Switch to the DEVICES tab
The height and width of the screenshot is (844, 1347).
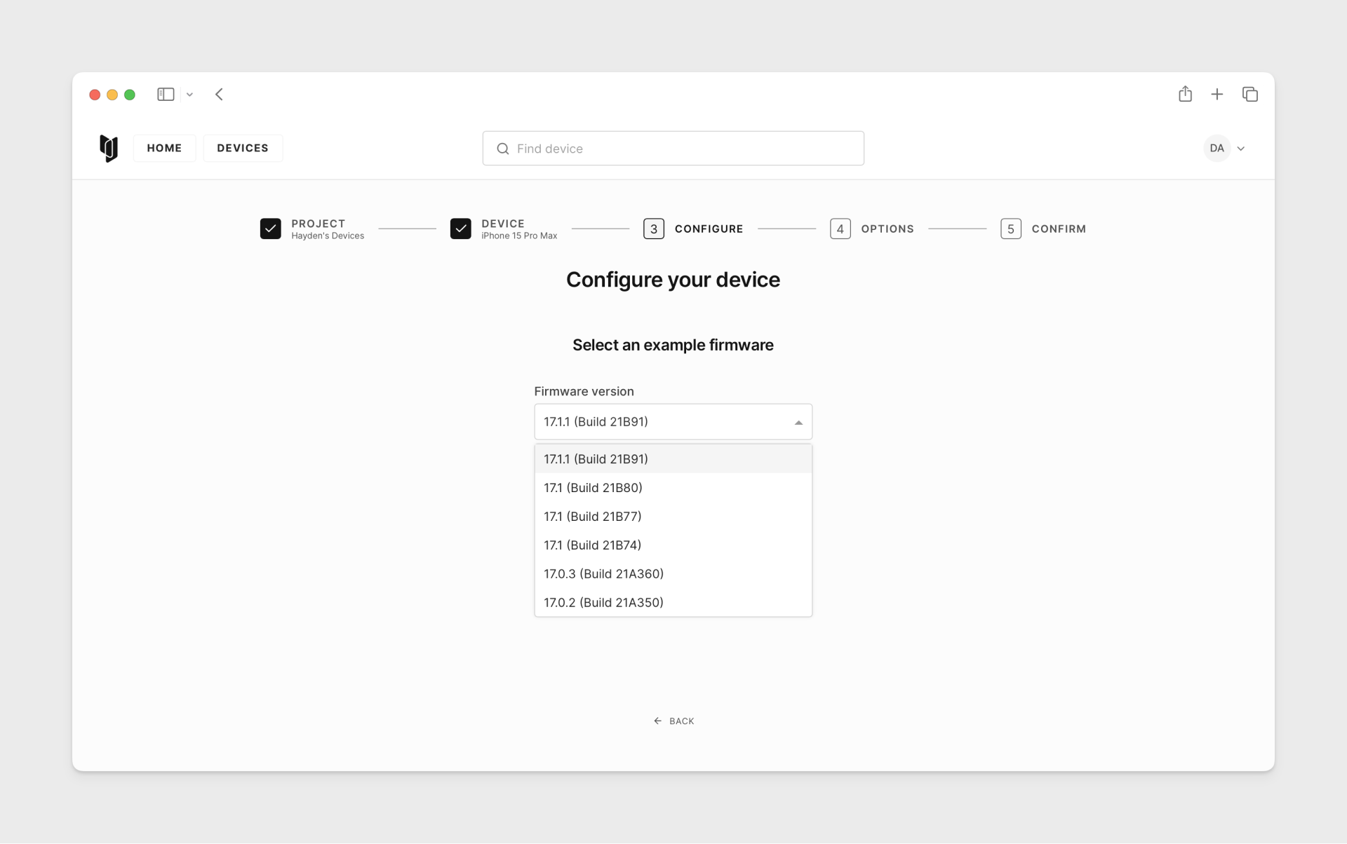243,148
